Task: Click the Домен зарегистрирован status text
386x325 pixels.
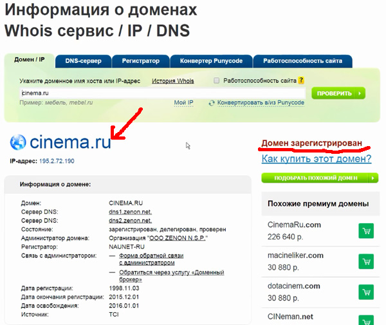Action: point(311,143)
